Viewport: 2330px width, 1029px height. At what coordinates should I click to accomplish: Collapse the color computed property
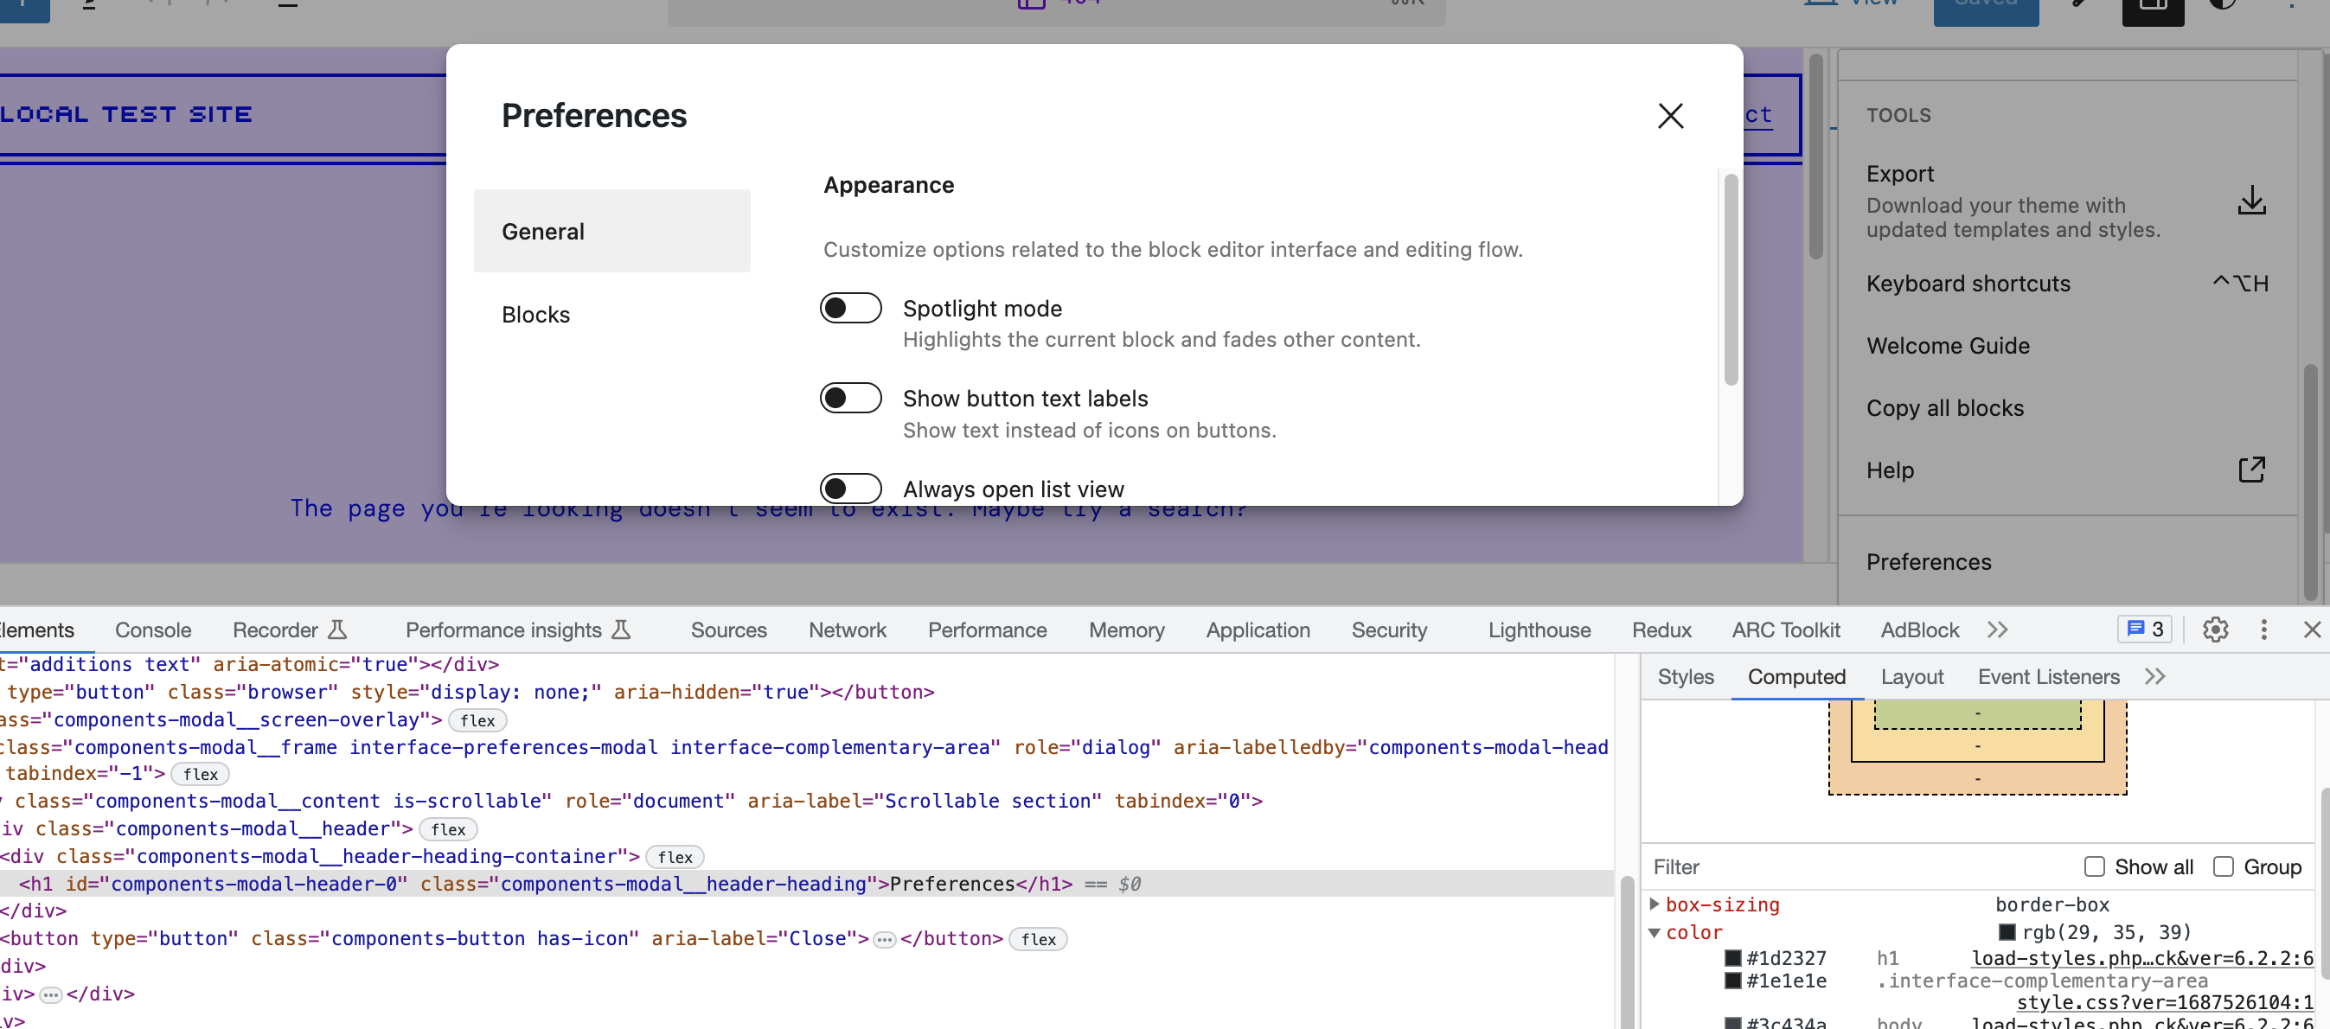click(x=1655, y=932)
